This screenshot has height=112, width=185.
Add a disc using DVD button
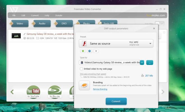tap(63, 24)
